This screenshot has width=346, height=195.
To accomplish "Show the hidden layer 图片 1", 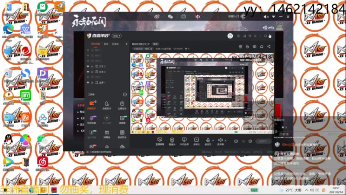I will (88, 50).
